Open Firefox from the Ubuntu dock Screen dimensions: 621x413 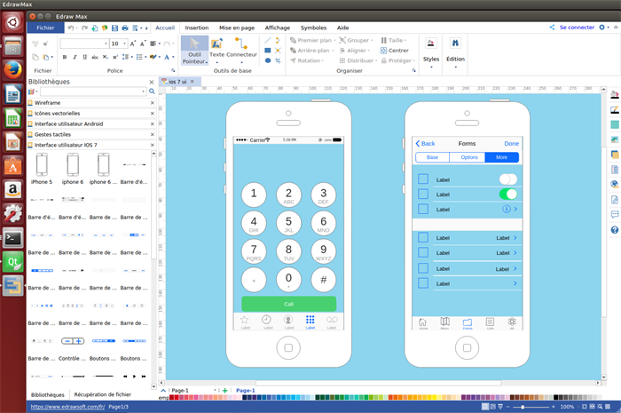(x=13, y=70)
